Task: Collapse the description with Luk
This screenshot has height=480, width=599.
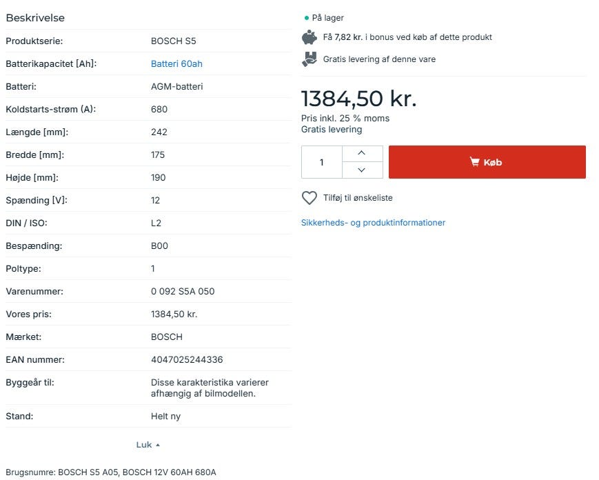Action: [148, 445]
